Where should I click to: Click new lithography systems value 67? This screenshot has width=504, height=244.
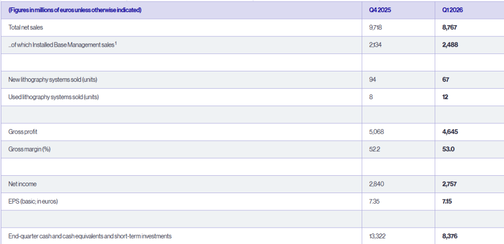(x=446, y=80)
